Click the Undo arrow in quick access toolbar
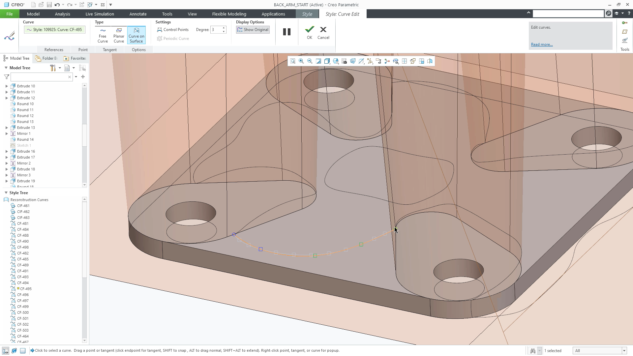The height and width of the screenshot is (356, 633). coord(57,5)
